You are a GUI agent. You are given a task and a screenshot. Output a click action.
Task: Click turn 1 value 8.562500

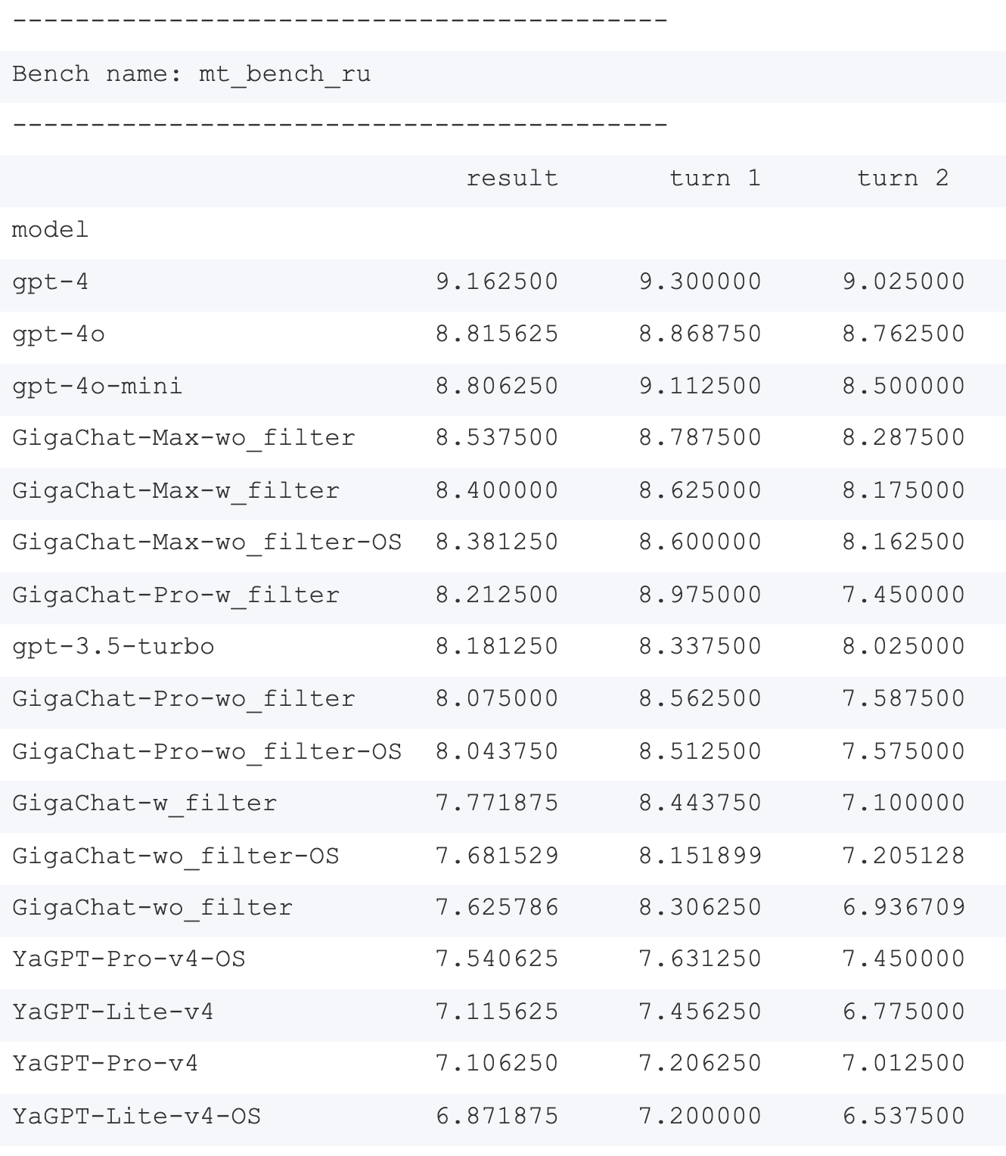[x=700, y=699]
